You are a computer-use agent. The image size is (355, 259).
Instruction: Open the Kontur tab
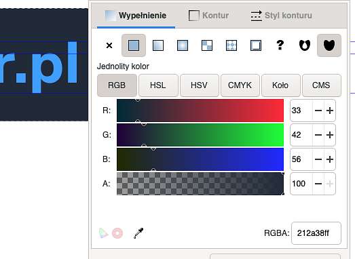coord(209,16)
